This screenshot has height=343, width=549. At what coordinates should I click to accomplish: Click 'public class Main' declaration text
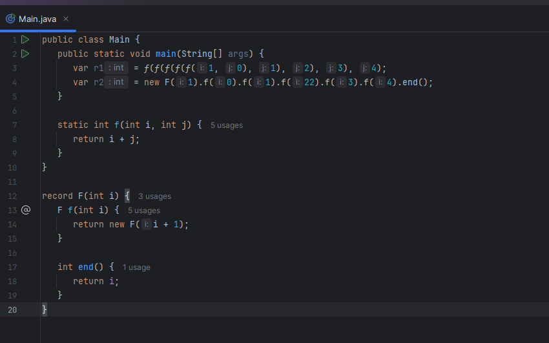86,39
